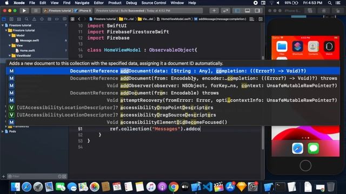Open the related items grid icon
Screen dimensions: 346x194
tap(72, 19)
